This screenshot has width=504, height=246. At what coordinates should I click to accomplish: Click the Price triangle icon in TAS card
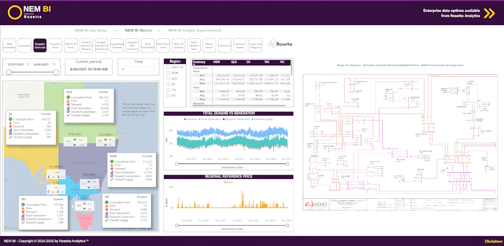pyautogui.click(x=23, y=208)
